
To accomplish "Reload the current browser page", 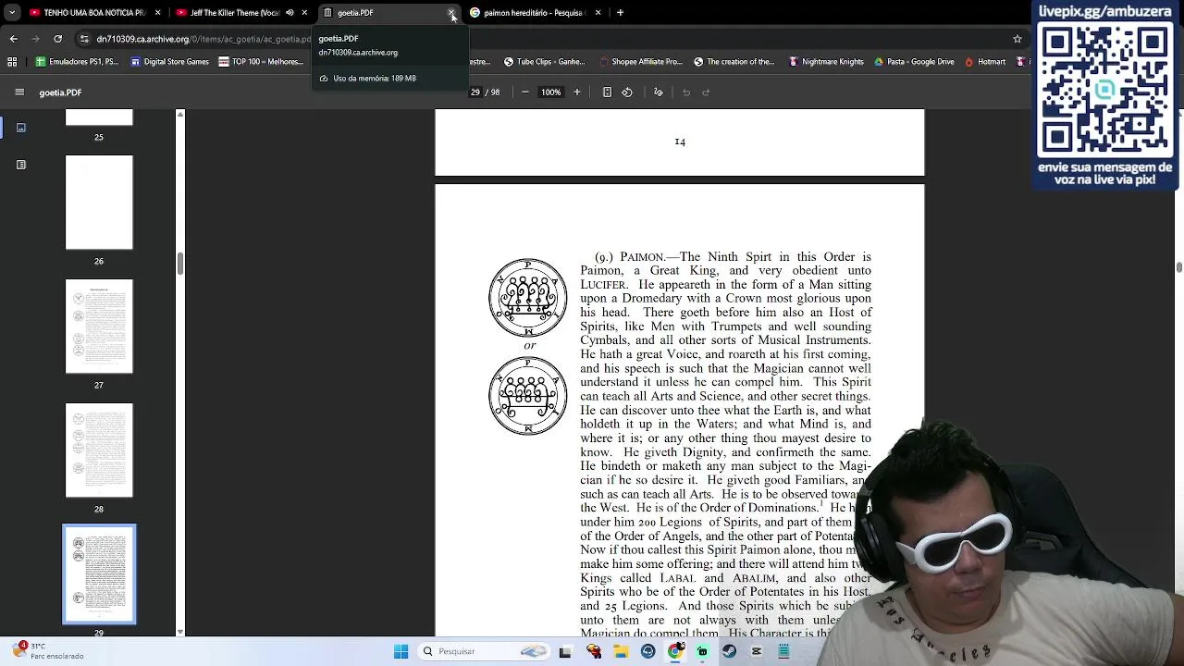I will pos(58,39).
